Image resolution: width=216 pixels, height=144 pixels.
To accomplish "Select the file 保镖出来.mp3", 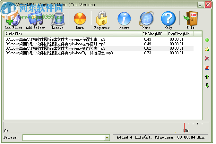I will click(55, 39).
